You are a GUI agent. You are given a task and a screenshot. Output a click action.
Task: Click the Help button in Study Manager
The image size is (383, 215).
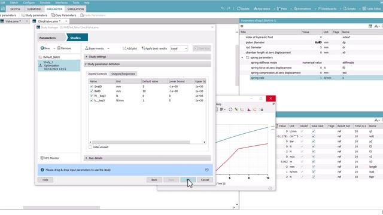point(45,180)
